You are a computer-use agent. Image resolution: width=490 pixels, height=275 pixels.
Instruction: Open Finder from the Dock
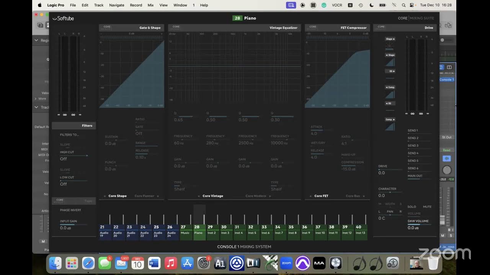point(56,263)
